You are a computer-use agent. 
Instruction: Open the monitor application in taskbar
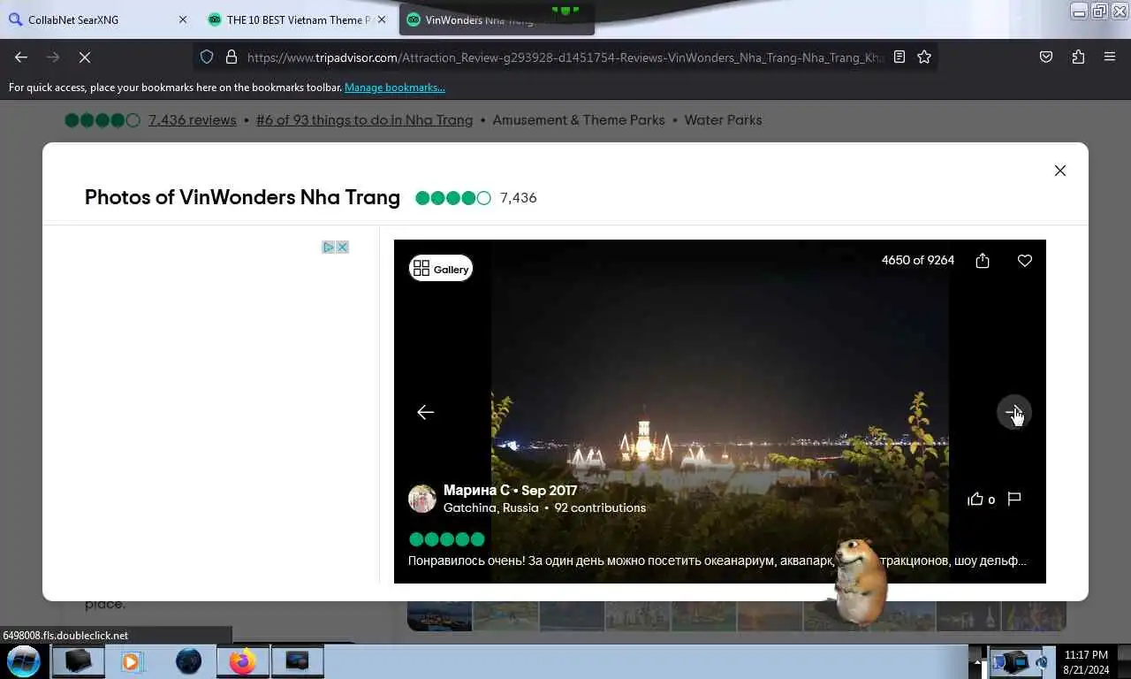(298, 661)
